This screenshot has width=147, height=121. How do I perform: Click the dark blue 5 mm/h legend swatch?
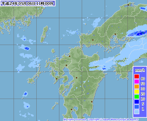coord(137,102)
